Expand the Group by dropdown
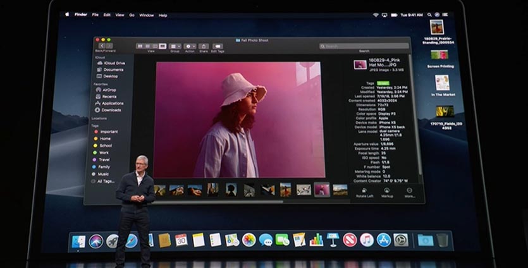The image size is (528, 268). tap(175, 47)
